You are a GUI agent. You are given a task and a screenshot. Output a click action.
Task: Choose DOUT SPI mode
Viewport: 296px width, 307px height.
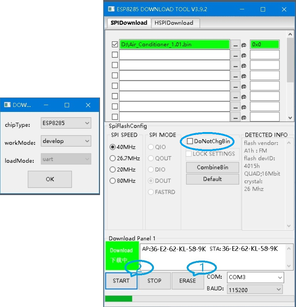(x=151, y=181)
